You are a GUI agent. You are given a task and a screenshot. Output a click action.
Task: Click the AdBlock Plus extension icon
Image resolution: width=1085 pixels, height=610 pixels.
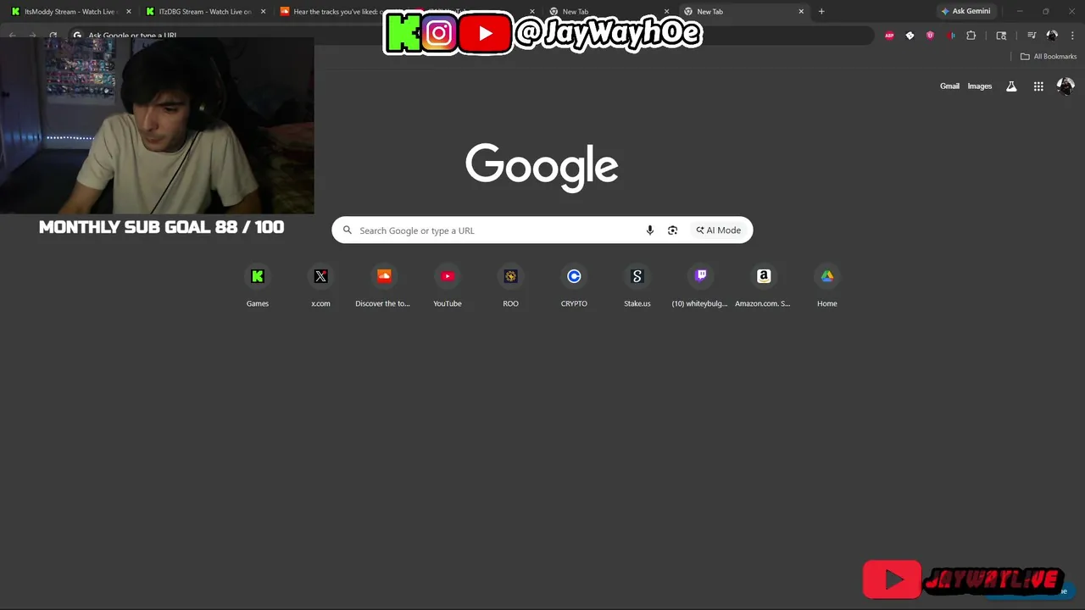point(889,36)
